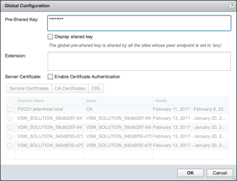Click the PSC01.letsv4real.local certificate name

40,110
